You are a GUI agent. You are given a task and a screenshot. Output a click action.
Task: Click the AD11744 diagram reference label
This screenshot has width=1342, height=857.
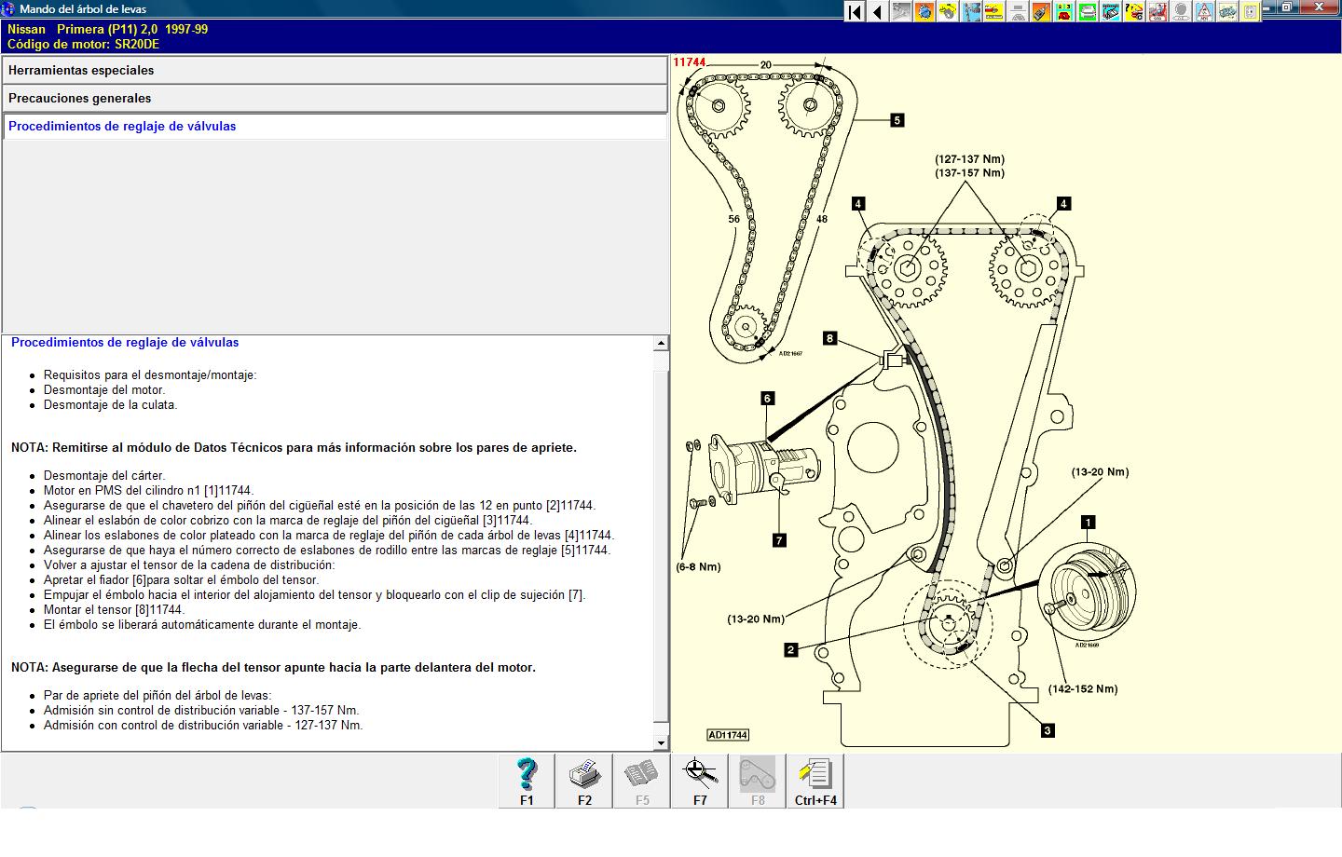728,735
